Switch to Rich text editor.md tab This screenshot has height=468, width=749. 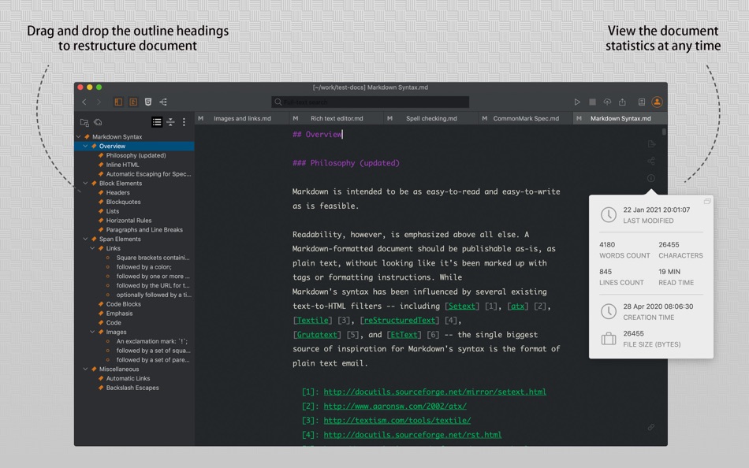[x=337, y=118]
